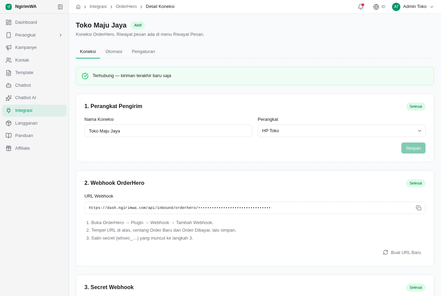
Task: Collapse the sidebar panel
Action: (x=60, y=7)
